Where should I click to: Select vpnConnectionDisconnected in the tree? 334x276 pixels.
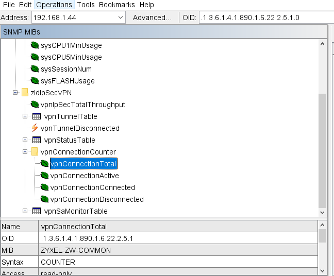coord(97,199)
